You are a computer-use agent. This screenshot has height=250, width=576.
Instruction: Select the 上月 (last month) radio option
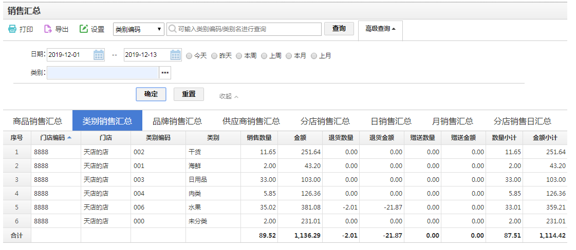click(x=314, y=55)
